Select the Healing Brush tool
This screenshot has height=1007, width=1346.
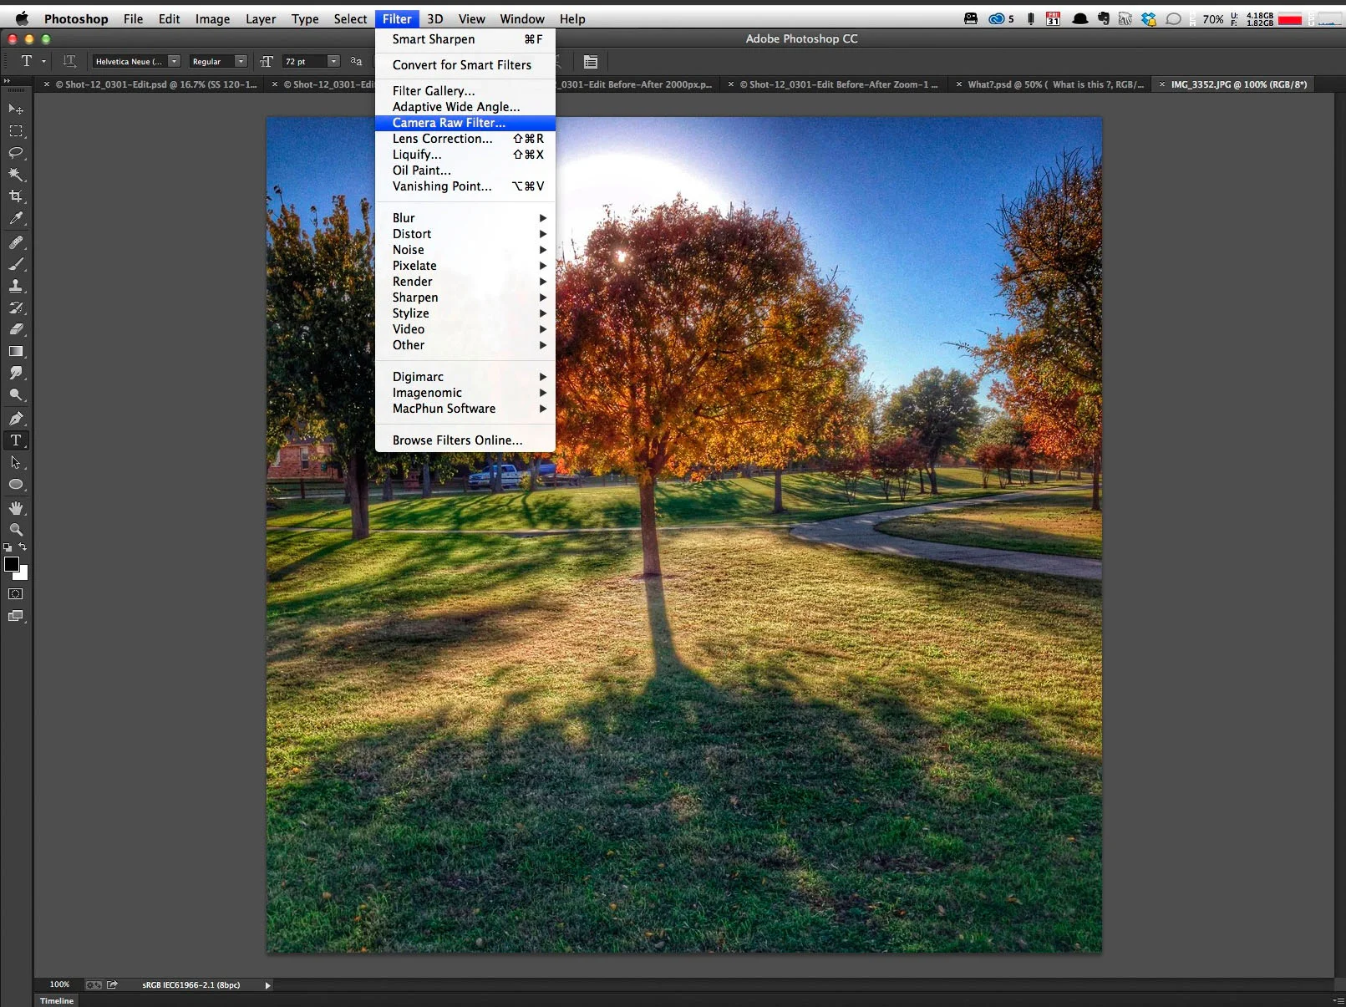coord(15,242)
